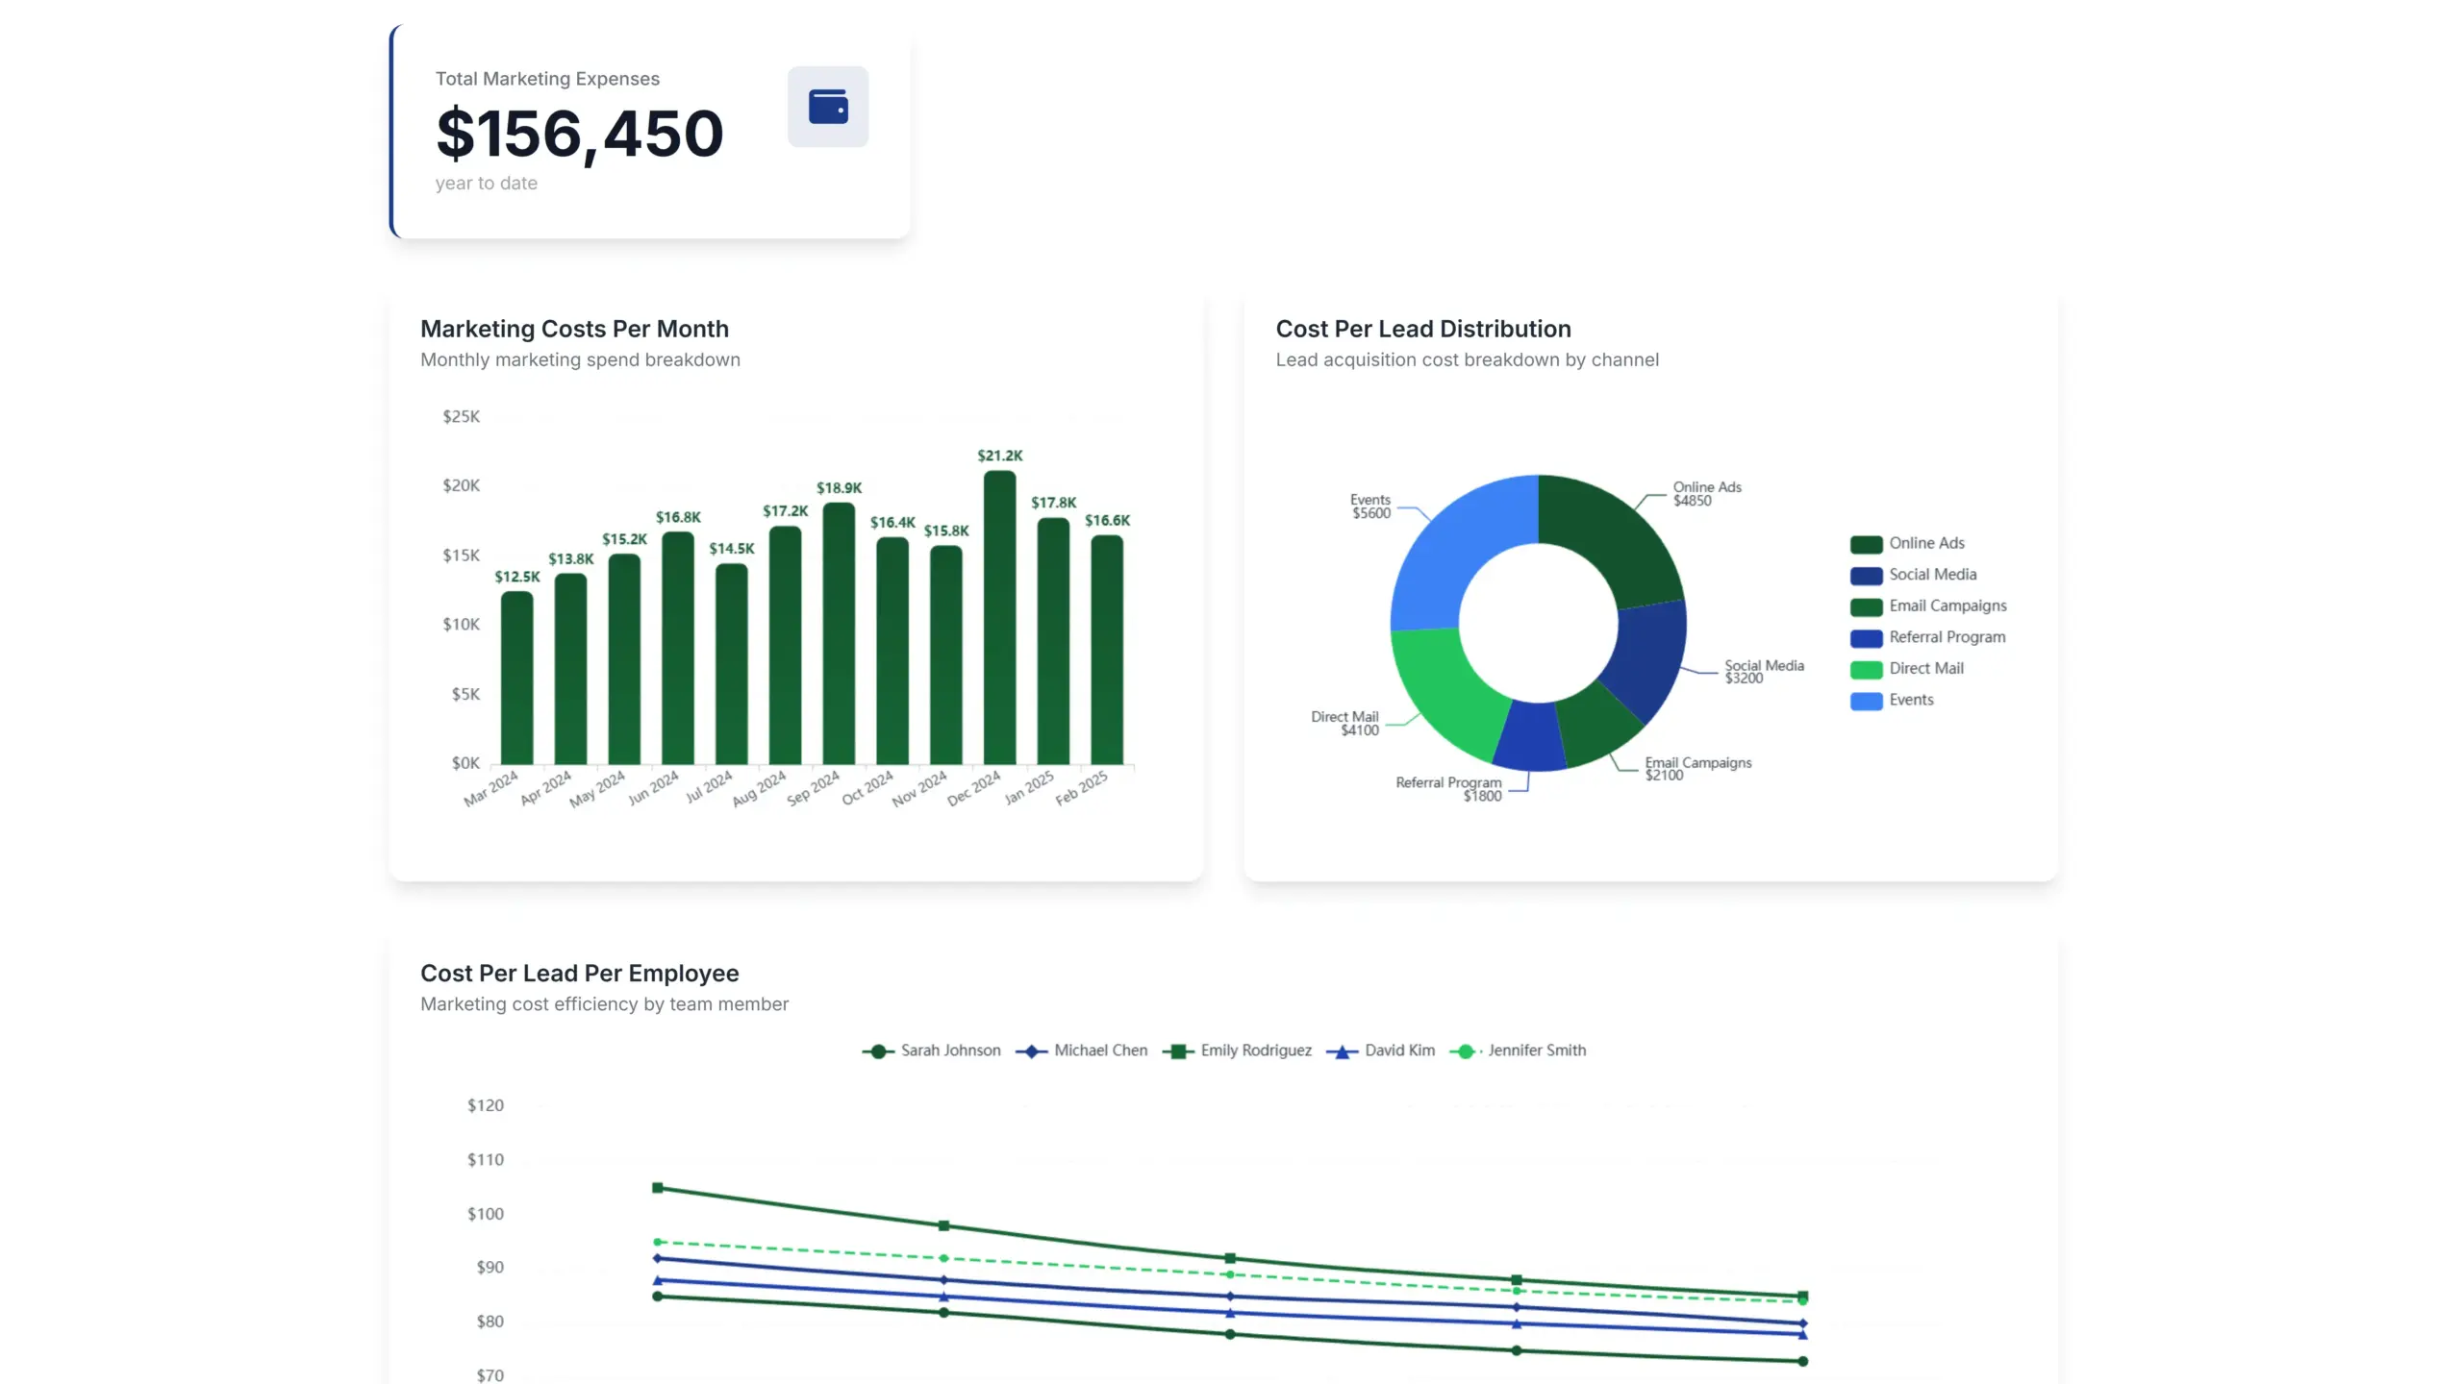Screen dimensions: 2462x1384
Task: Click the 'Monthly marketing spend breakdown' subtitle
Action: tap(580, 359)
